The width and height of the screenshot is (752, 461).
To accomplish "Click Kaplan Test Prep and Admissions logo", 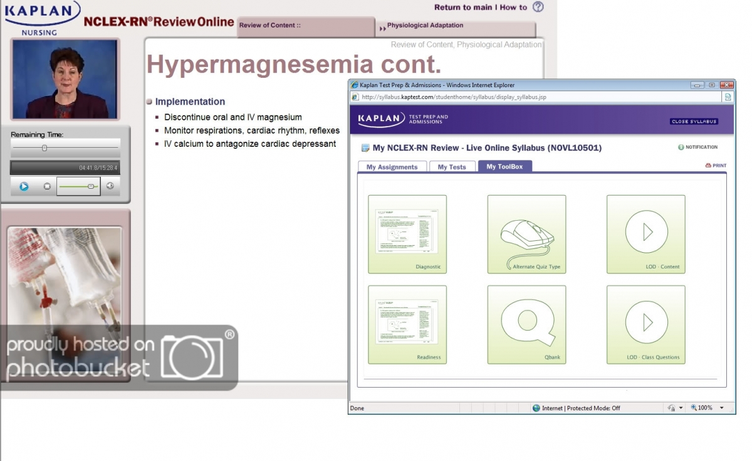I will pyautogui.click(x=403, y=119).
